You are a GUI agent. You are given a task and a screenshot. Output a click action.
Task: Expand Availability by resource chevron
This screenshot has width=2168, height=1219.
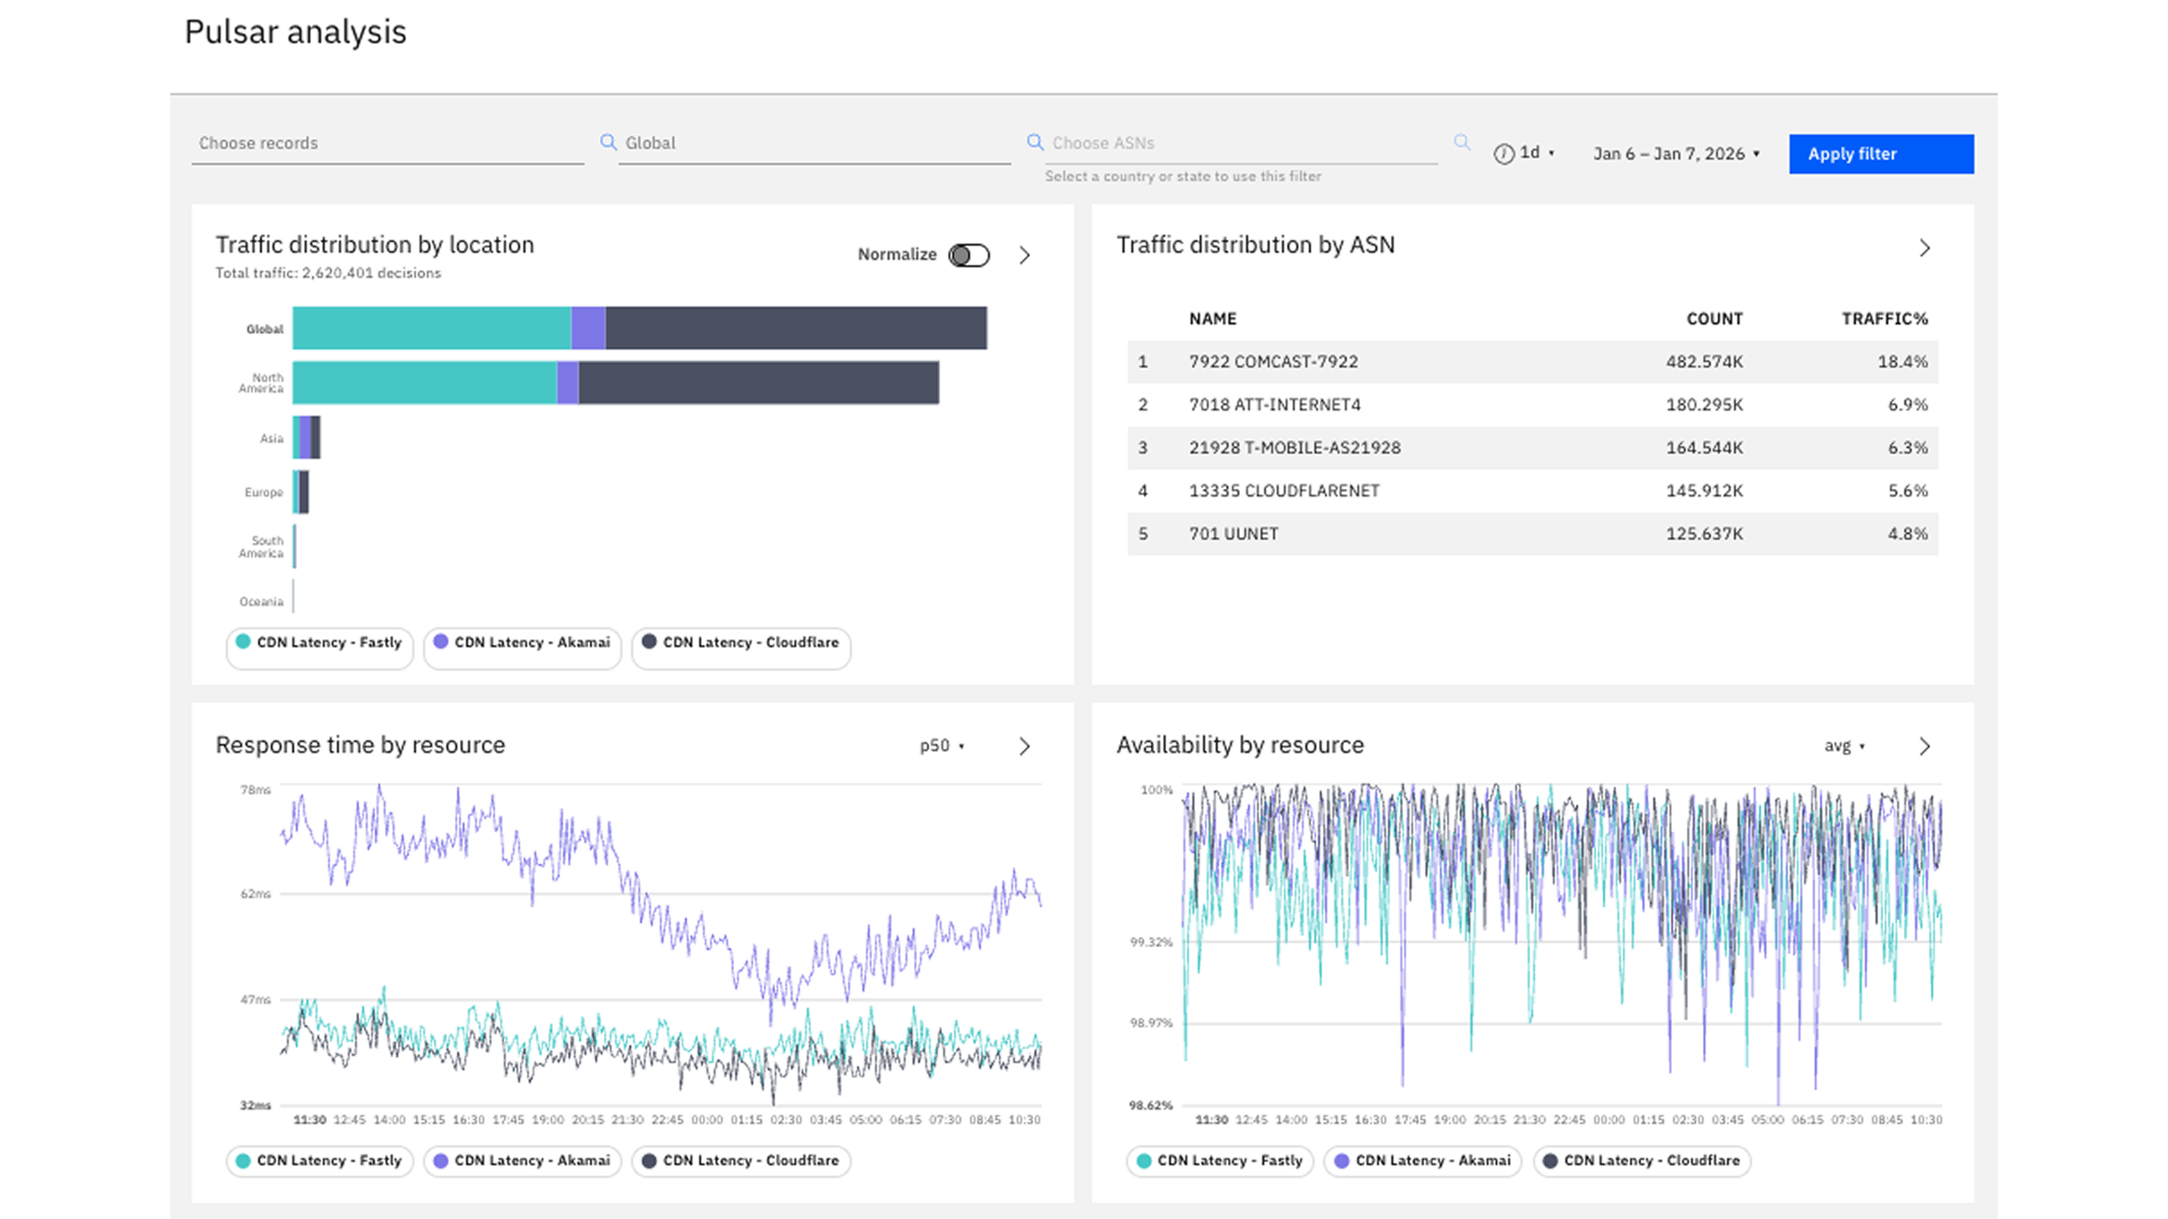point(1924,747)
